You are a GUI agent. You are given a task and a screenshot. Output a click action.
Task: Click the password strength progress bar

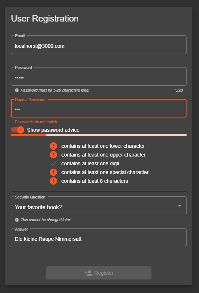point(99,135)
